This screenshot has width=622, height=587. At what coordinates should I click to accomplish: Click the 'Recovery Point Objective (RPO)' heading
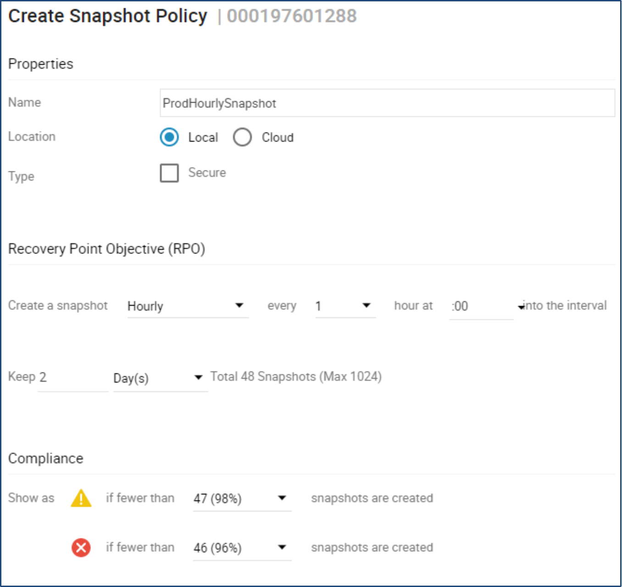[x=106, y=249]
